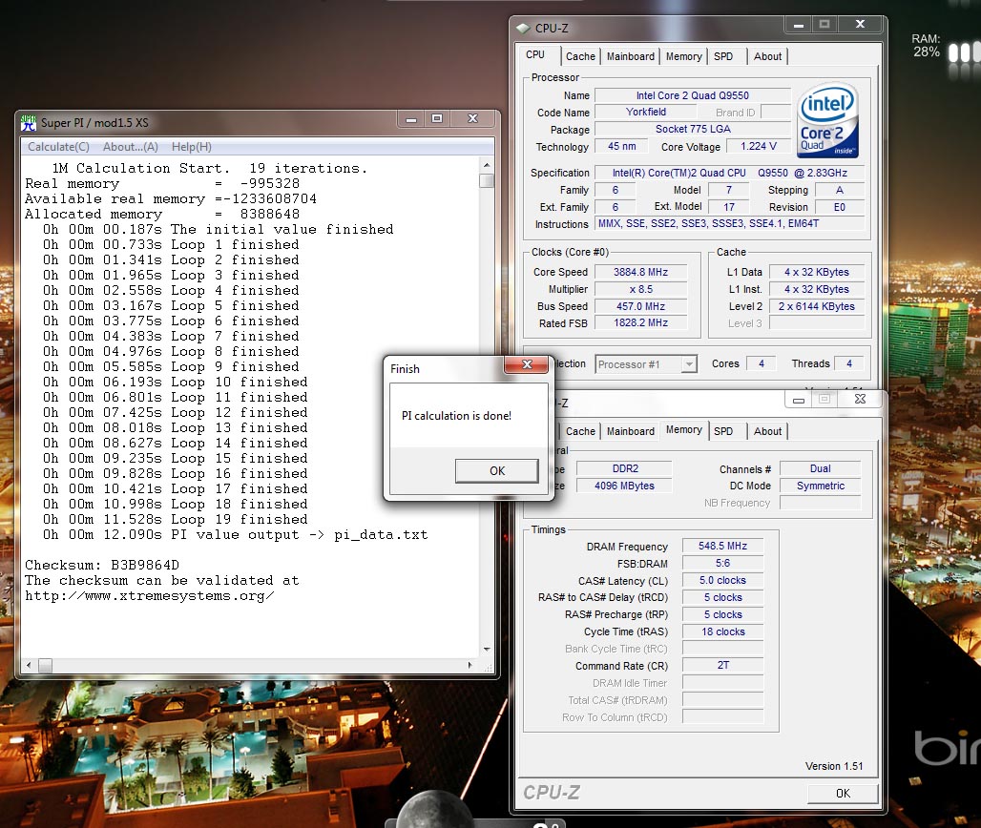Image resolution: width=981 pixels, height=828 pixels.
Task: Open the About...(A) menu in Super PI
Action: click(131, 147)
